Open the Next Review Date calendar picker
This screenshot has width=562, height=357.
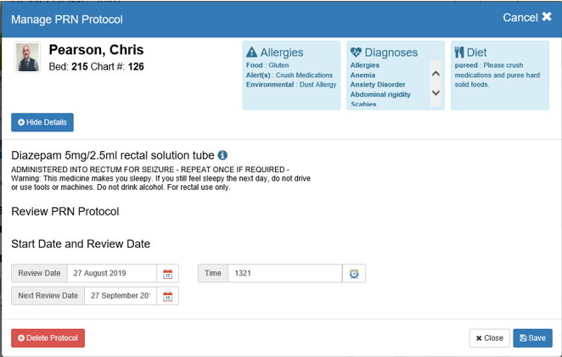pyautogui.click(x=167, y=296)
